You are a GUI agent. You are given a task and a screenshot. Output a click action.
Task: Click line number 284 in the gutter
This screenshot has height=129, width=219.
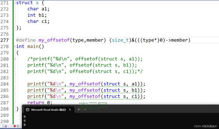click(x=5, y=84)
